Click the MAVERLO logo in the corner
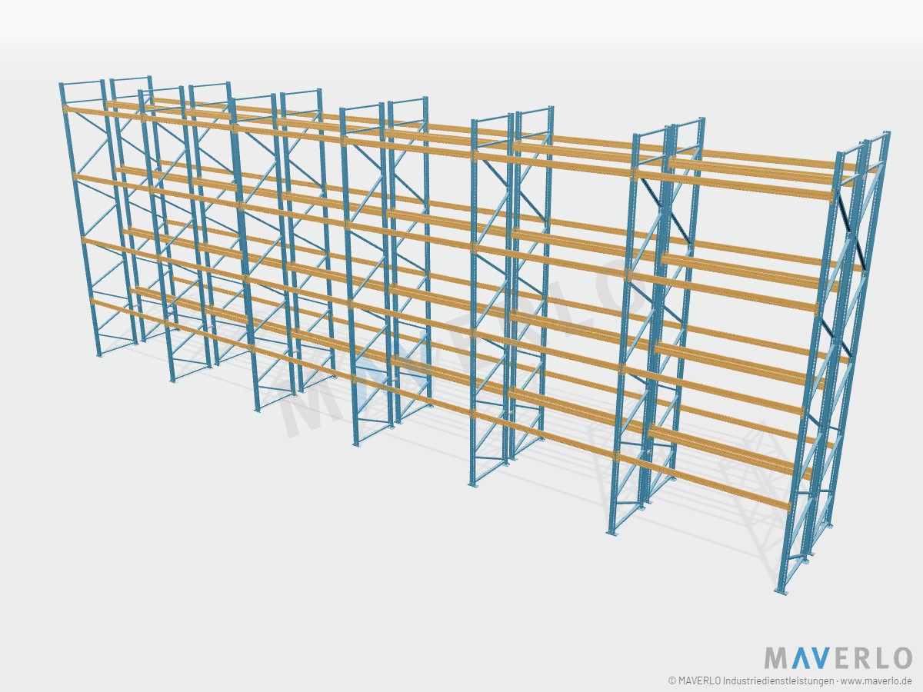923x692 pixels. point(838,658)
